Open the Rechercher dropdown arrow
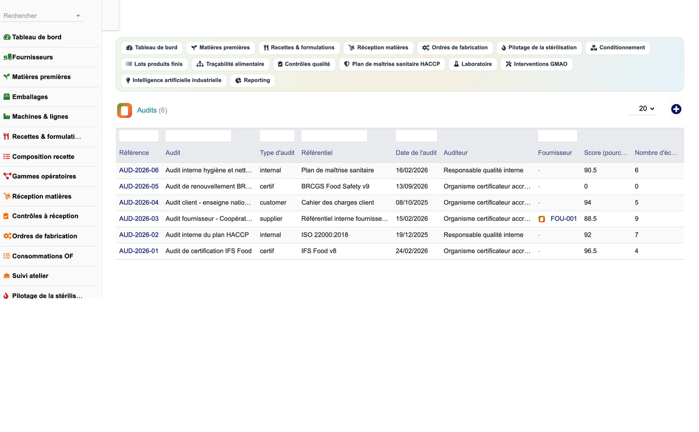 pyautogui.click(x=78, y=16)
